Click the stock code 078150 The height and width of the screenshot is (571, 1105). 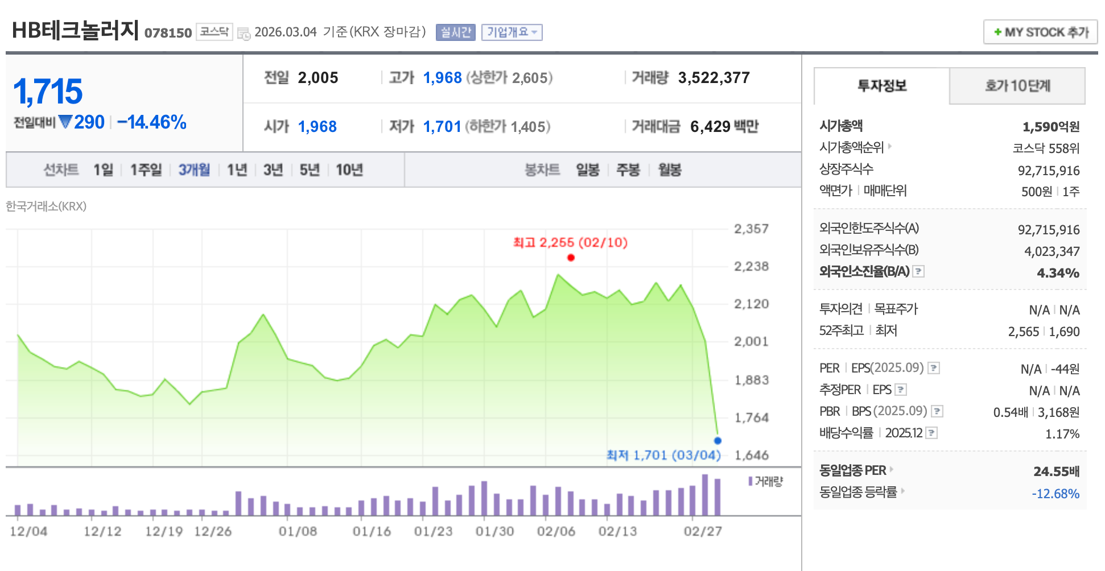point(168,33)
